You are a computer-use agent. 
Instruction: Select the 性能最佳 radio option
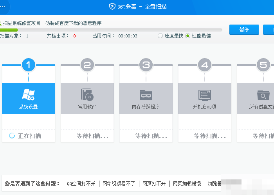[x=187, y=36]
